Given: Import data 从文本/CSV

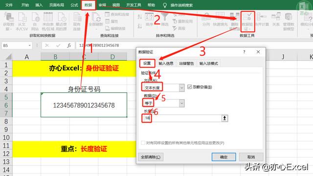Looking at the screenshot, I should click(x=22, y=22).
